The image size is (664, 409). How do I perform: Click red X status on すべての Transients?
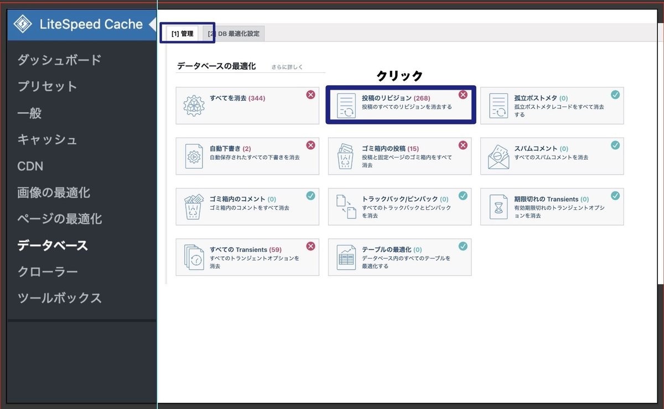(x=310, y=246)
